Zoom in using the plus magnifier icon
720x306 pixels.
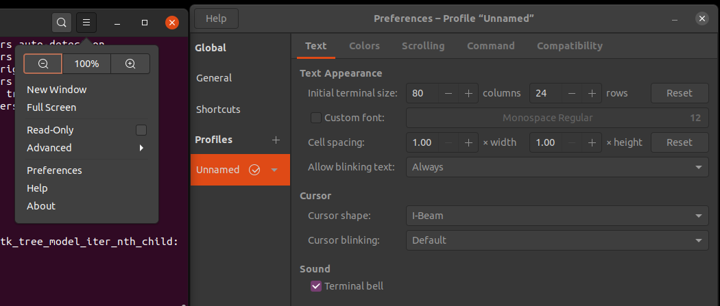(130, 64)
